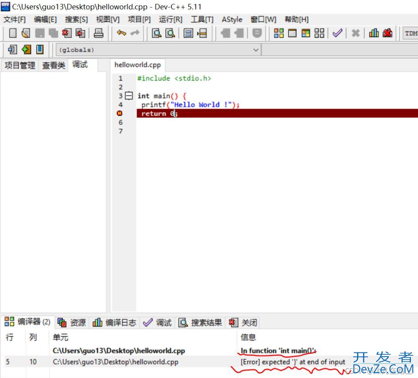Image resolution: width=418 pixels, height=378 pixels.
Task: Click the Debug checkmark icon
Action: coord(337,33)
